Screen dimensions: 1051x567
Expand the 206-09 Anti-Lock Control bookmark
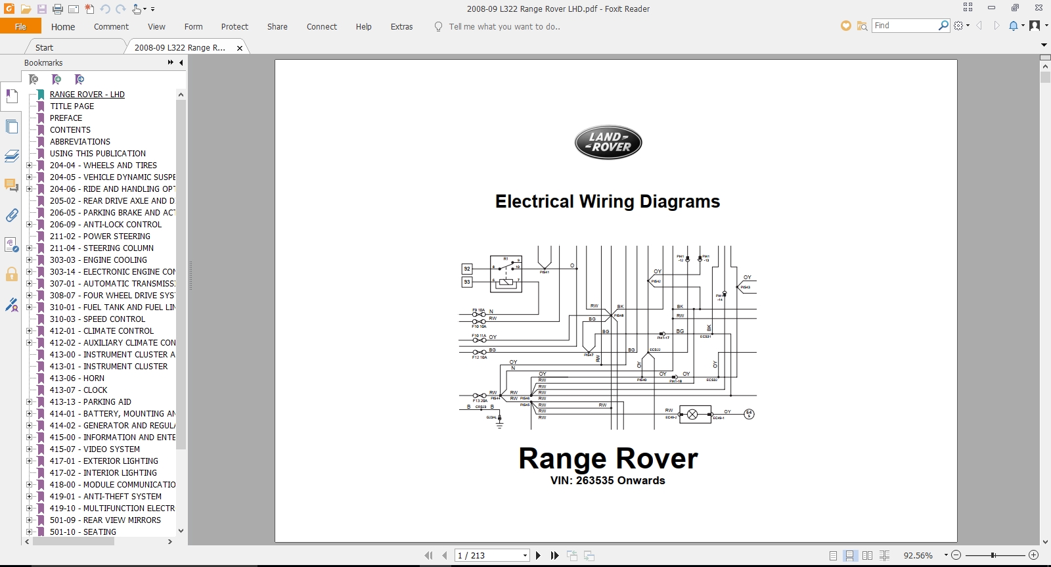click(29, 225)
